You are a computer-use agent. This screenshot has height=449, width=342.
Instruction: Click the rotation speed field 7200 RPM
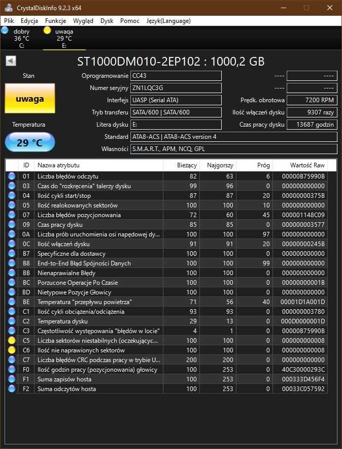pyautogui.click(x=312, y=100)
